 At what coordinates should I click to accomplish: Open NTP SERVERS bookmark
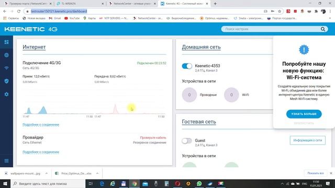pyautogui.click(x=114, y=18)
